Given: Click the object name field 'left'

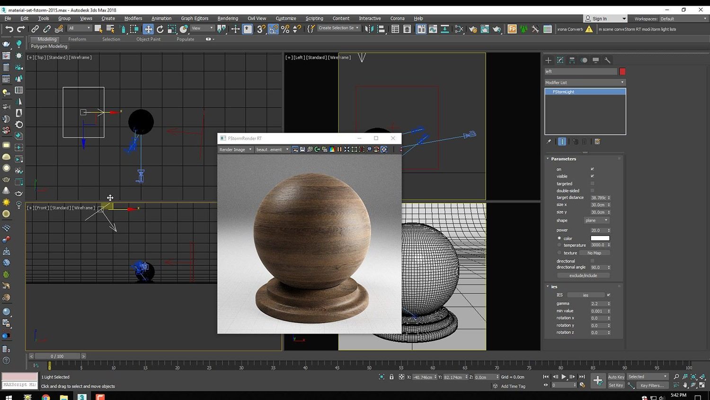Looking at the screenshot, I should click(x=581, y=72).
